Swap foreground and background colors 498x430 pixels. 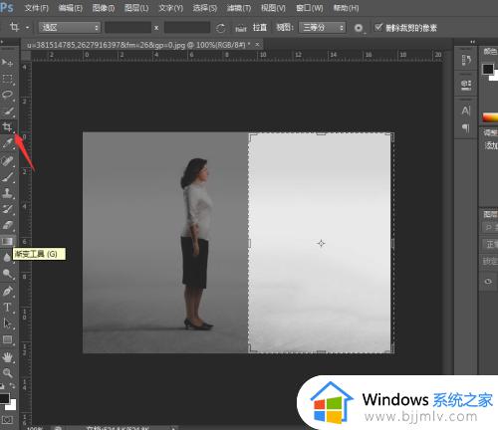[x=12, y=385]
